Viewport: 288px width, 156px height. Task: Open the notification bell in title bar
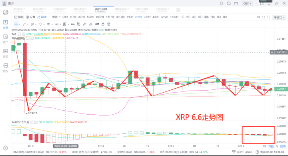pos(222,3)
